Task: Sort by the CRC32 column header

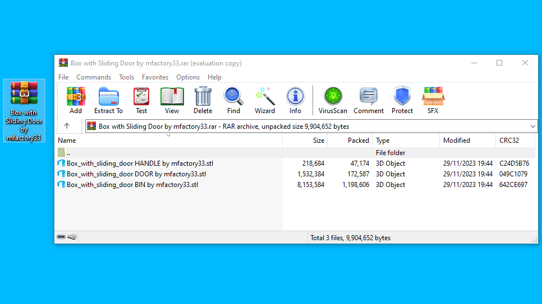Action: 516,141
